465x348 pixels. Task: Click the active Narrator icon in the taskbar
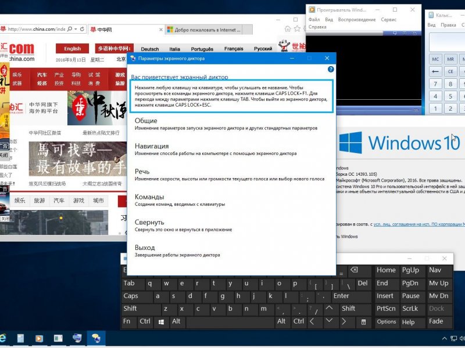[96, 338]
